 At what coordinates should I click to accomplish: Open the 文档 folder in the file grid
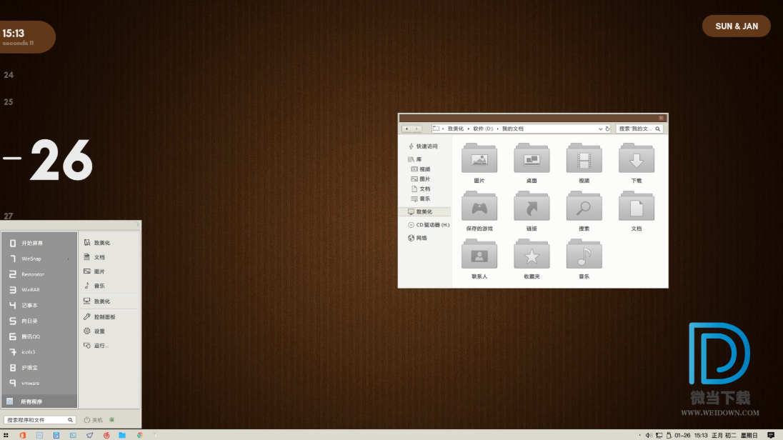(x=636, y=211)
